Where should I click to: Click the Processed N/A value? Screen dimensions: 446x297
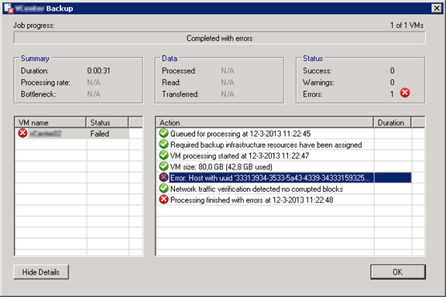(228, 70)
